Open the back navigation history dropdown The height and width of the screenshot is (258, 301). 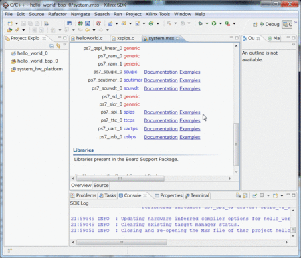point(94,30)
